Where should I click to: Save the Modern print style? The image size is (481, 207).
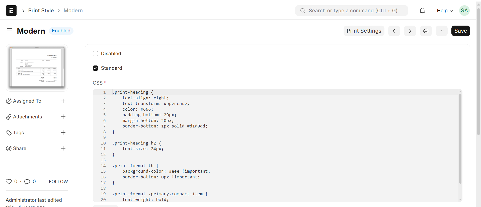click(460, 31)
